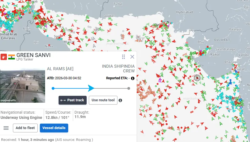Click the 11.9m draught value
Screen dimensions: 250x142
click(80, 117)
